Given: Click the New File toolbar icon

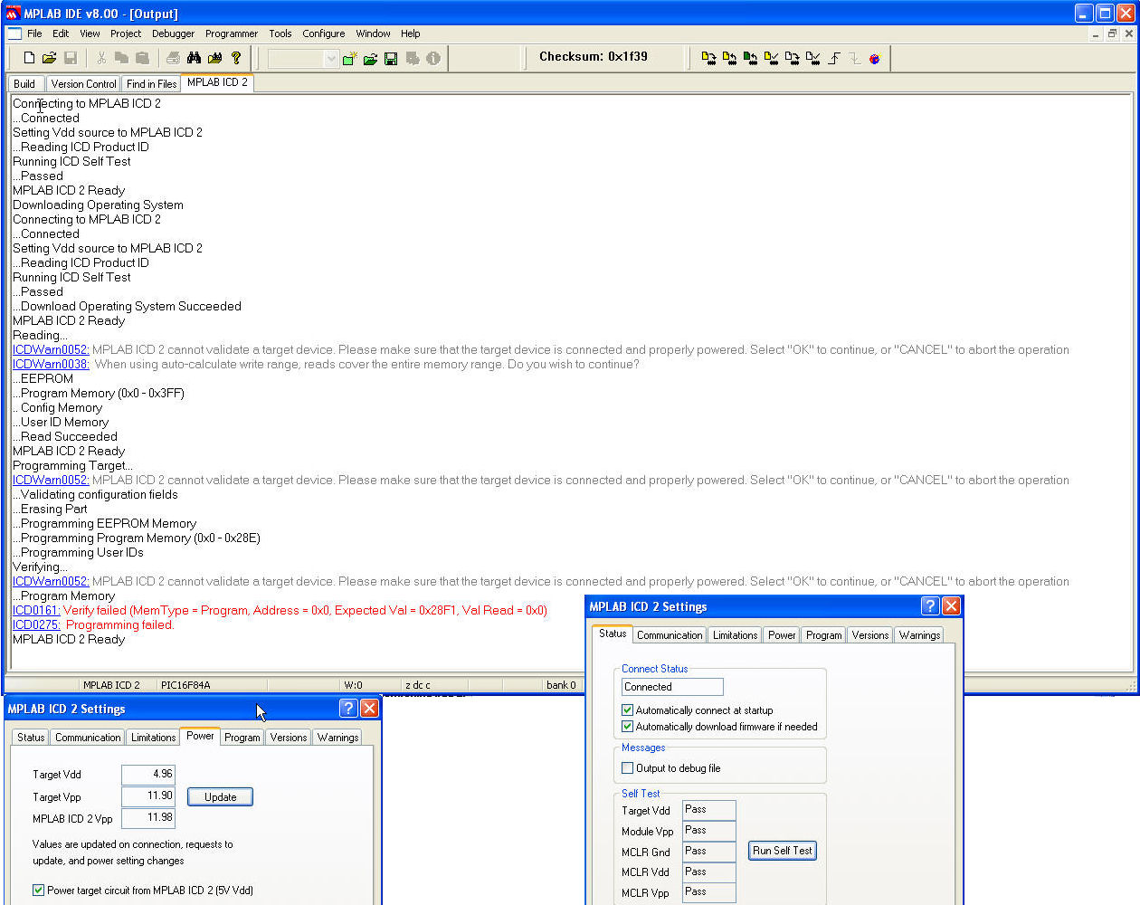Looking at the screenshot, I should [29, 58].
